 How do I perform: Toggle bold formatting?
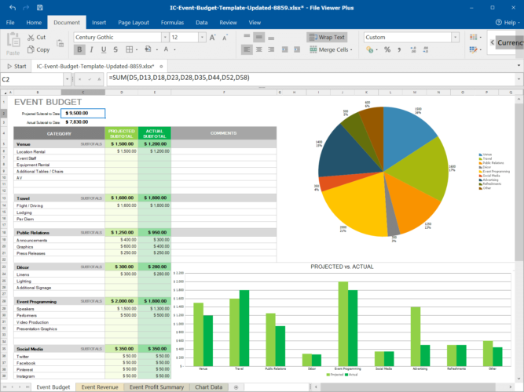click(79, 49)
